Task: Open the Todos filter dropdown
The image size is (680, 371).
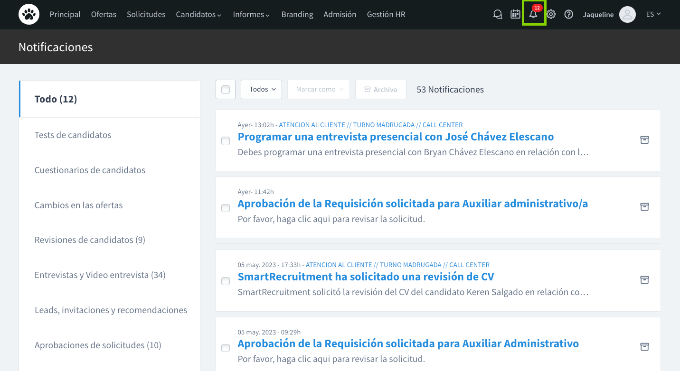Action: [x=261, y=89]
